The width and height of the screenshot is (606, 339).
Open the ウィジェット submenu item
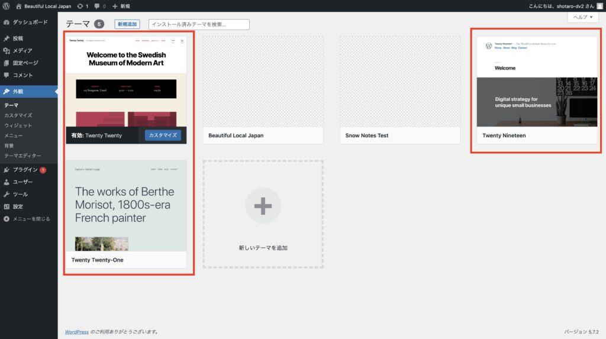tap(18, 125)
